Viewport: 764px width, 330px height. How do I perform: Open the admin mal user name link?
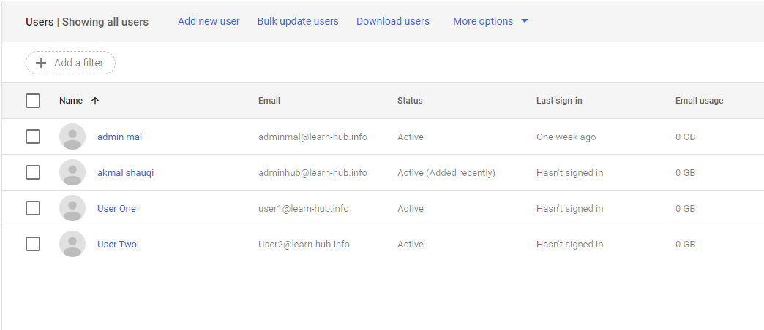click(119, 137)
